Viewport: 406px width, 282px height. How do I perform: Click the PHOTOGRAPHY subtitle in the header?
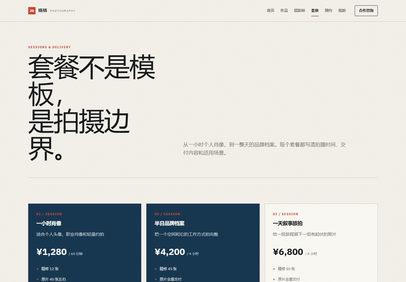(x=63, y=11)
